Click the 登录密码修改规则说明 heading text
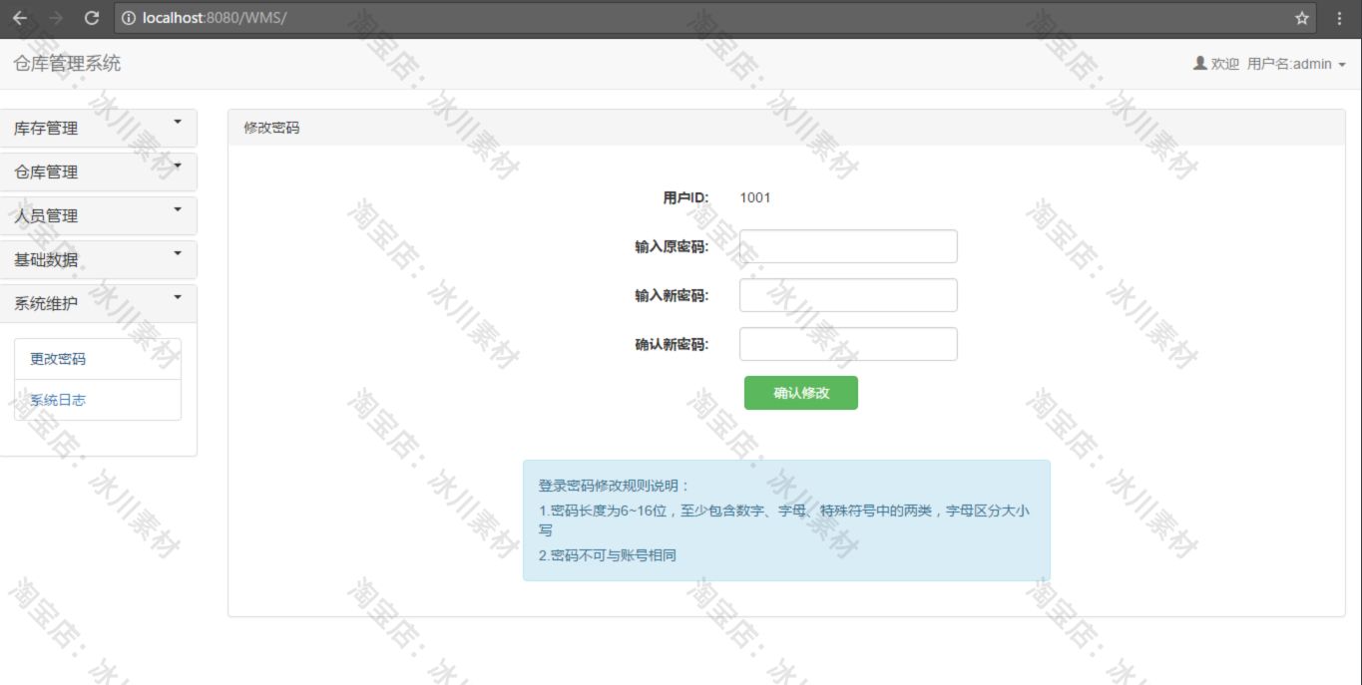This screenshot has height=685, width=1362. 614,486
